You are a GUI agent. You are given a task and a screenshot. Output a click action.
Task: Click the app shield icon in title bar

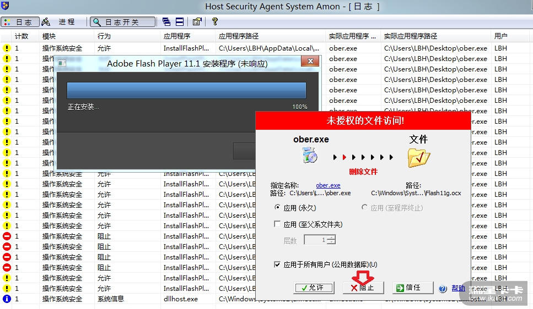pyautogui.click(x=5, y=5)
